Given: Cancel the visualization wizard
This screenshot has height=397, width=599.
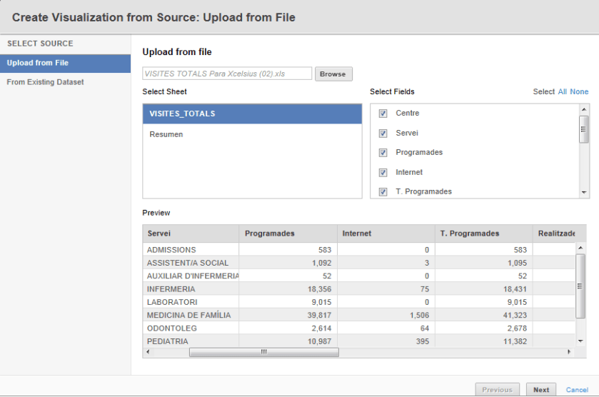Looking at the screenshot, I should click(x=577, y=390).
